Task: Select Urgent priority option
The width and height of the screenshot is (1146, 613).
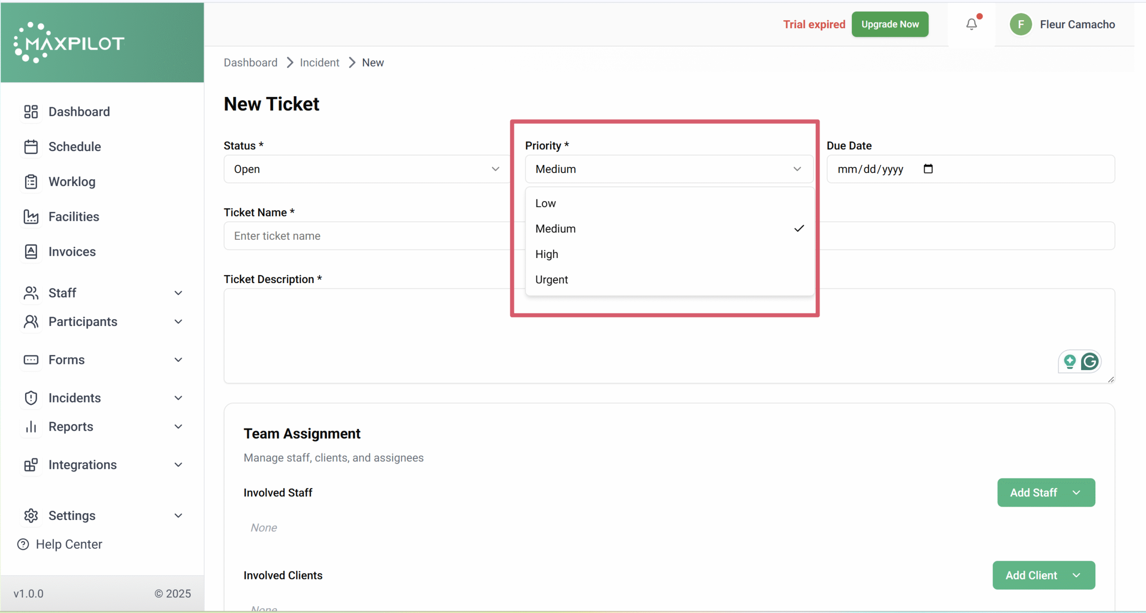Action: coord(552,279)
